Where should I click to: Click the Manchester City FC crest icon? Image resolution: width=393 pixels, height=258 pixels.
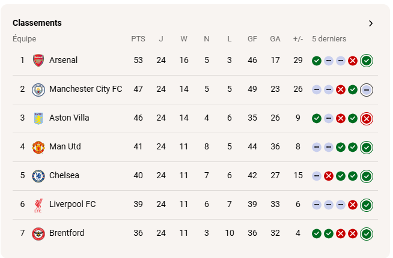click(x=38, y=89)
